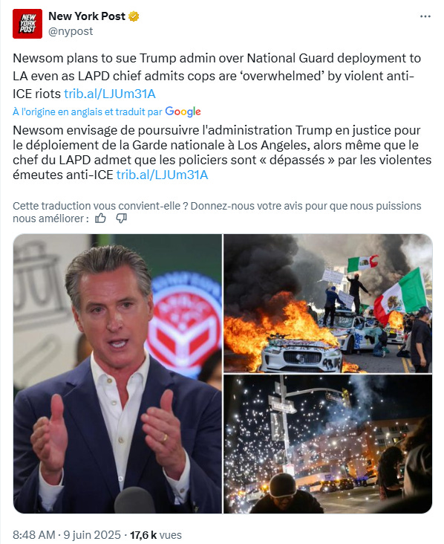Click the thumbs down translation feedback icon
The width and height of the screenshot is (444, 544).
point(121,218)
